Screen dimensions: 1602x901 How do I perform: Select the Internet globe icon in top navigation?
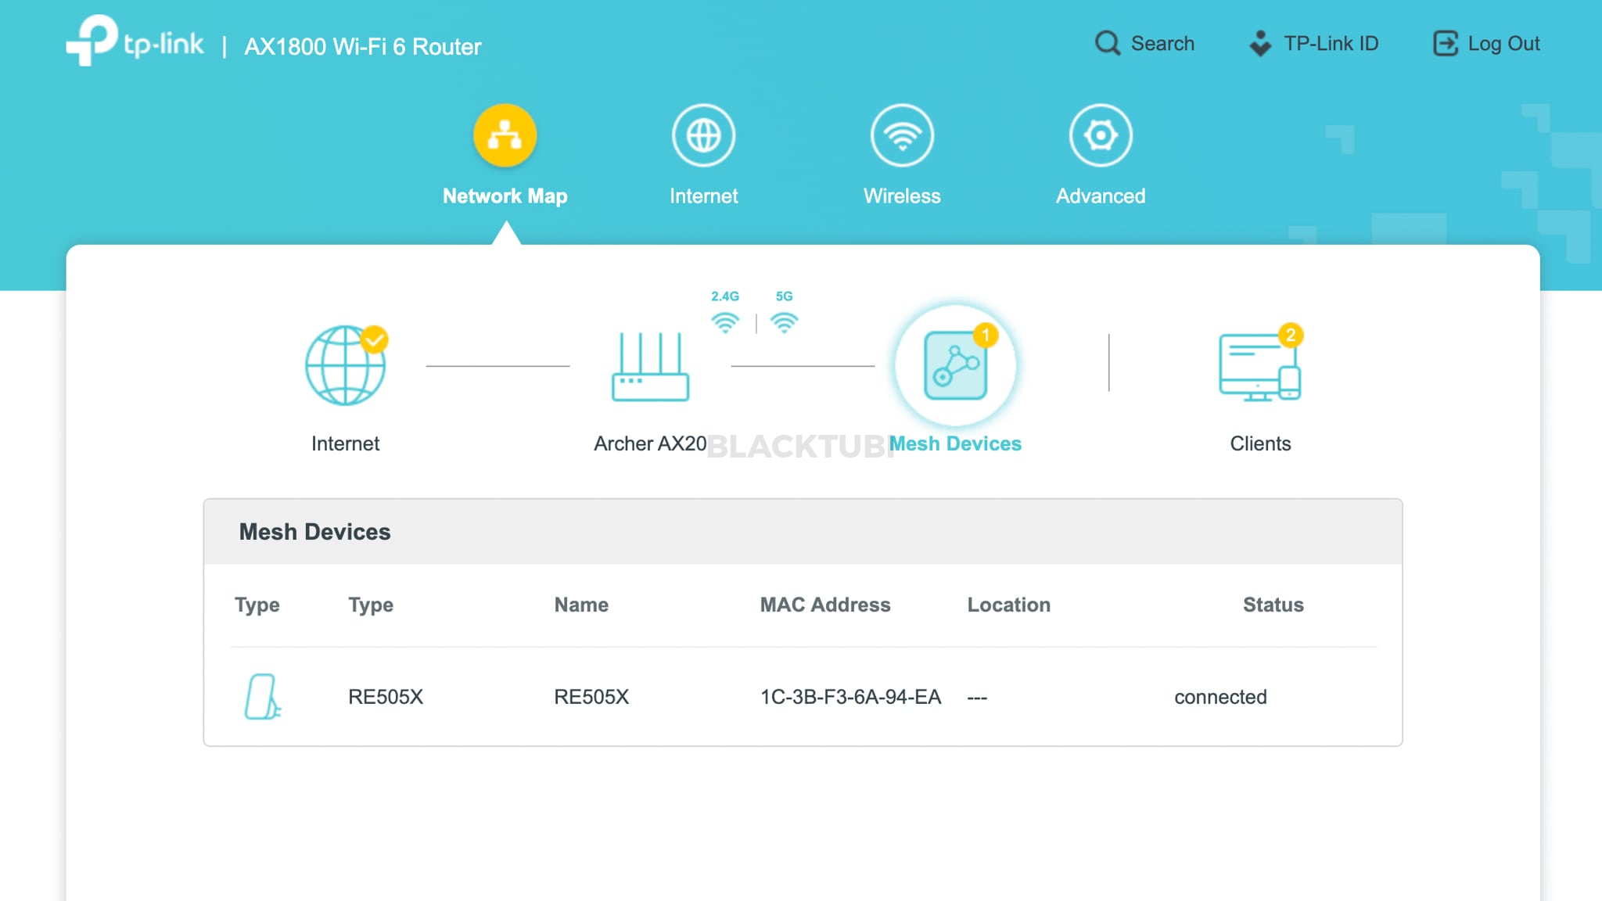coord(703,135)
